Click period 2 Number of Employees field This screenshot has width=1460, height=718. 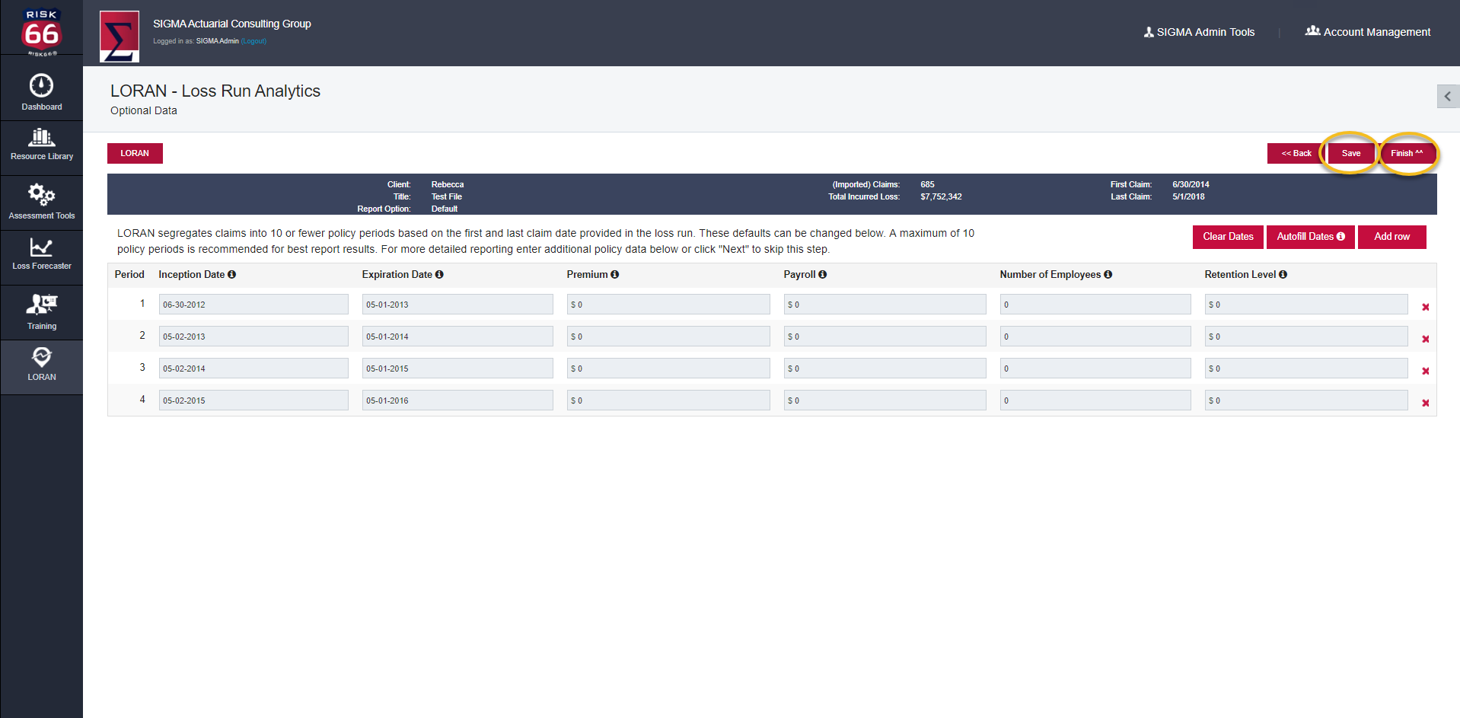coord(1095,337)
